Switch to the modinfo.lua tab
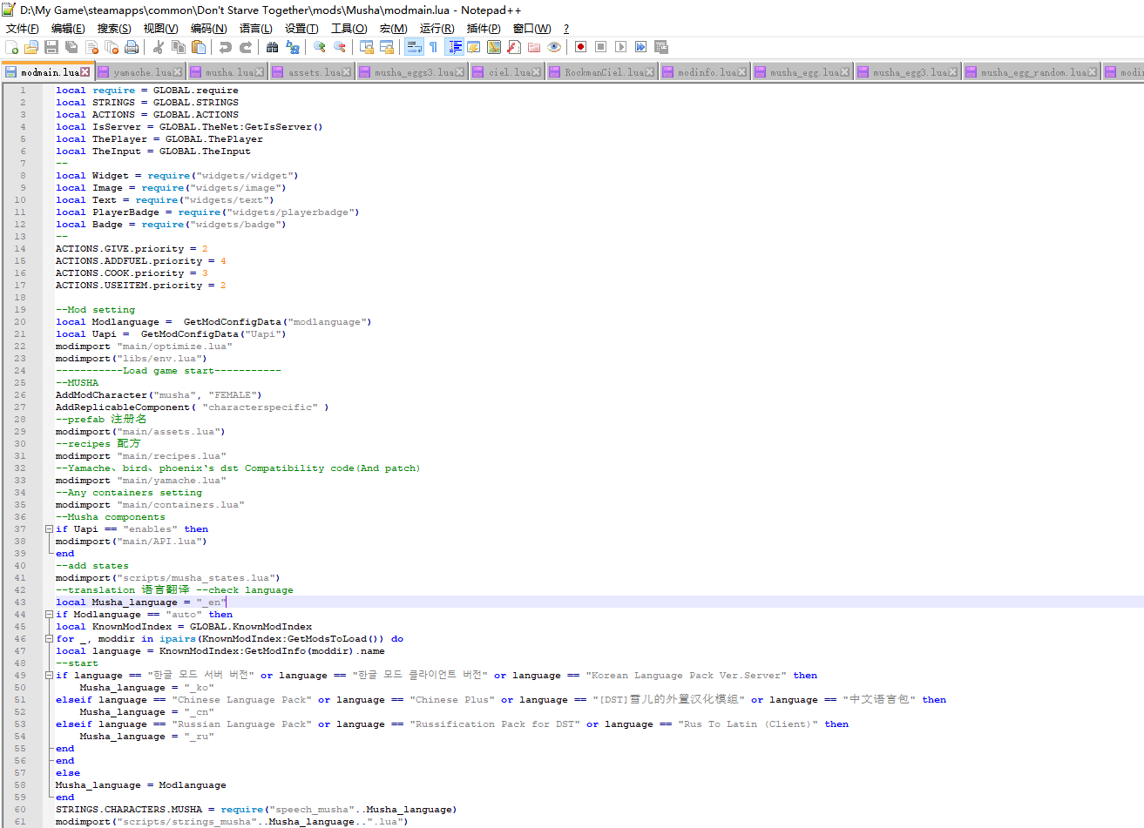 pos(706,72)
